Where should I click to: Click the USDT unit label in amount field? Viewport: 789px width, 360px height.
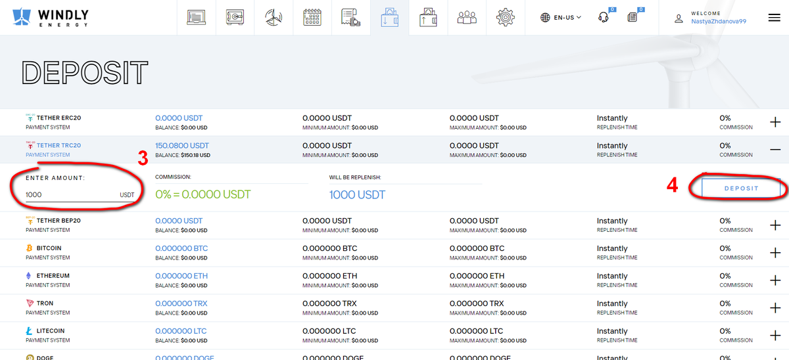click(x=127, y=195)
